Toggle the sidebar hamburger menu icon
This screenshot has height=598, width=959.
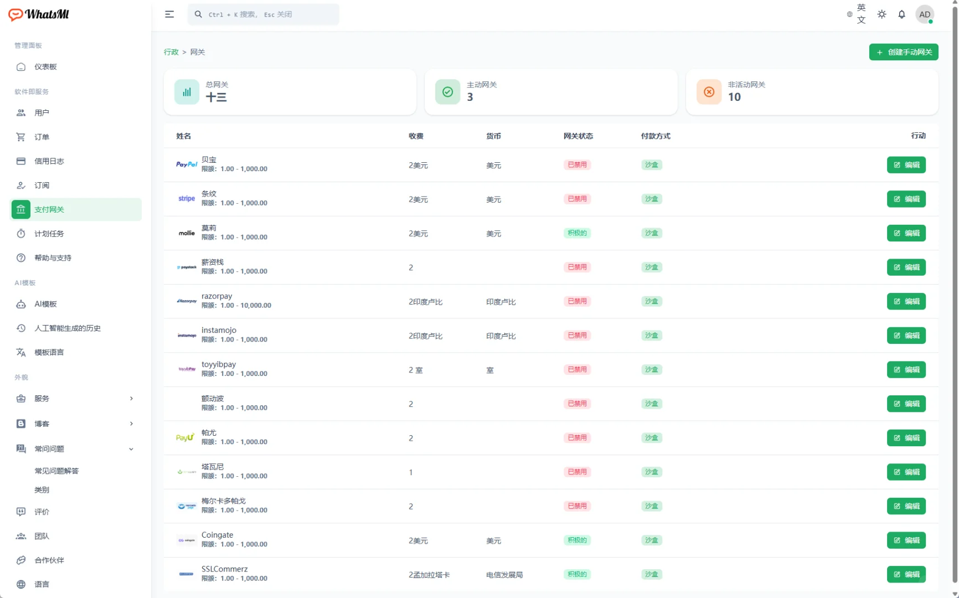point(169,14)
